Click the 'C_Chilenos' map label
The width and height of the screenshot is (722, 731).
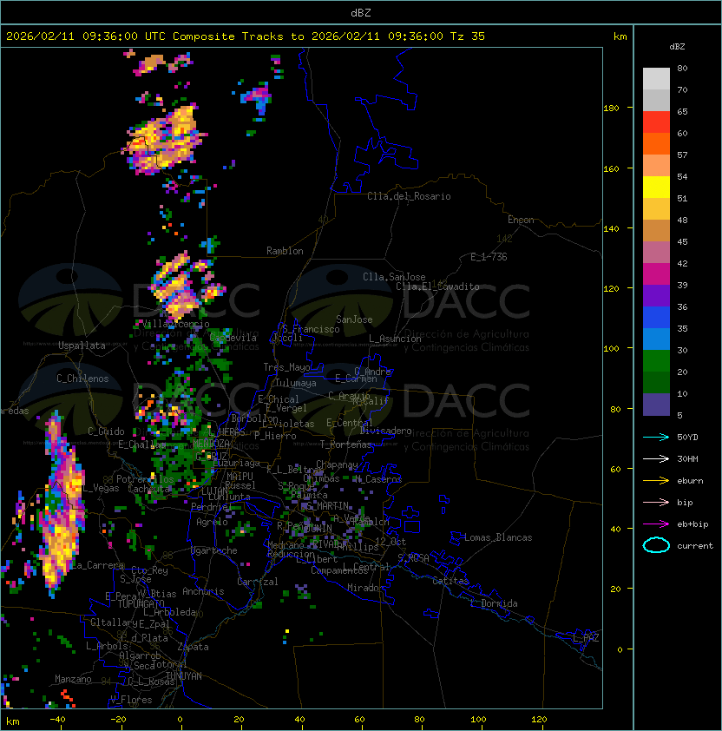pos(82,379)
